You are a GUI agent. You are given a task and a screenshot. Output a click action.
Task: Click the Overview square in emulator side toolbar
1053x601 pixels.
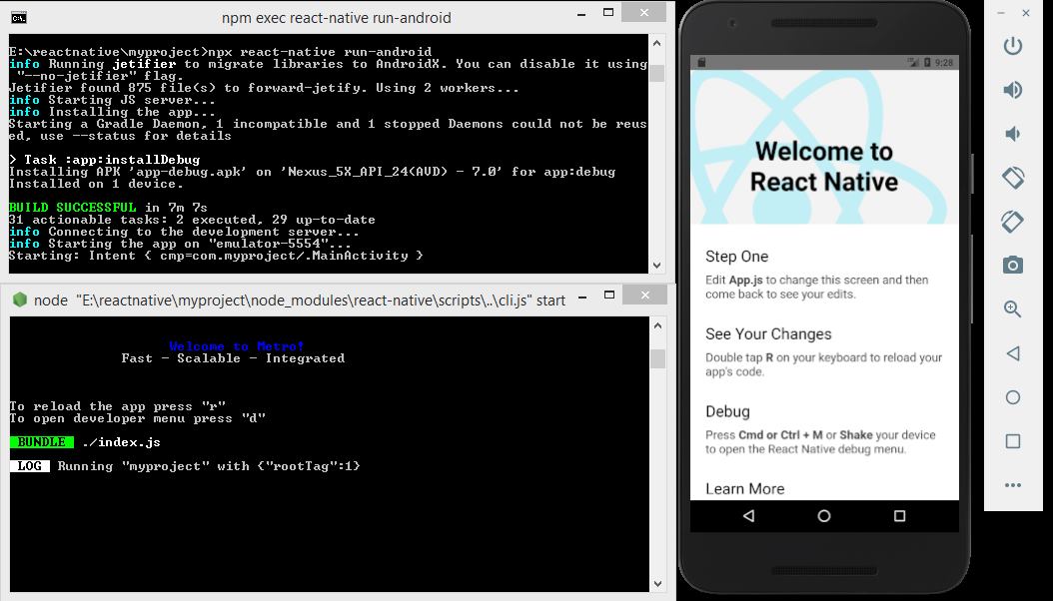pos(1012,441)
